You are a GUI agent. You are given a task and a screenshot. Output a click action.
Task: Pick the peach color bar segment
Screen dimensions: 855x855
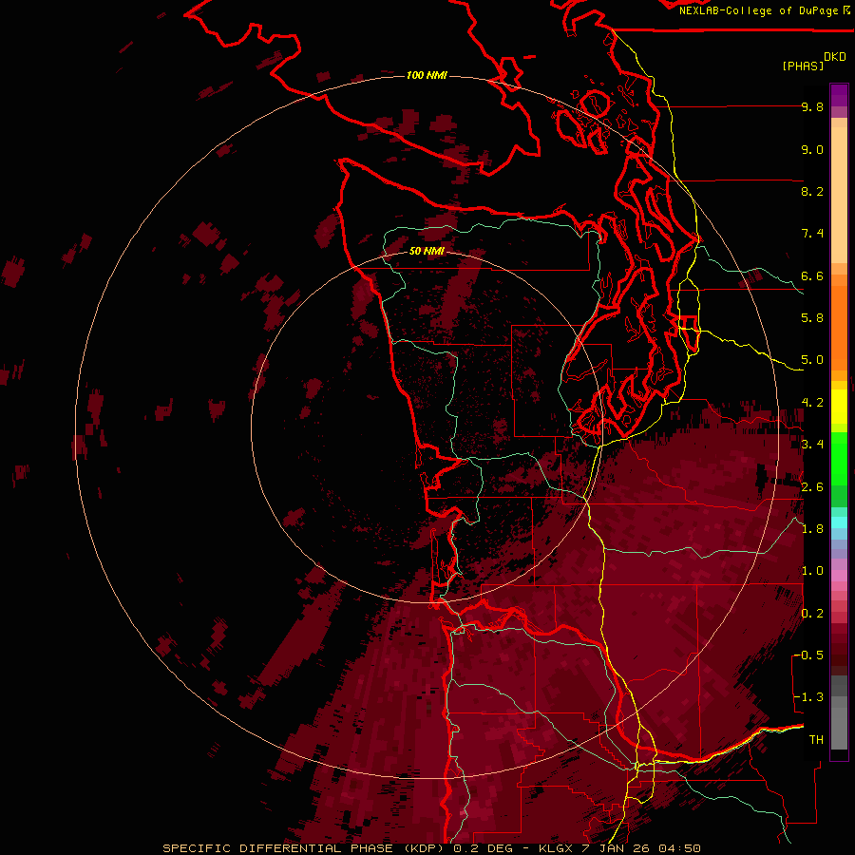839,197
